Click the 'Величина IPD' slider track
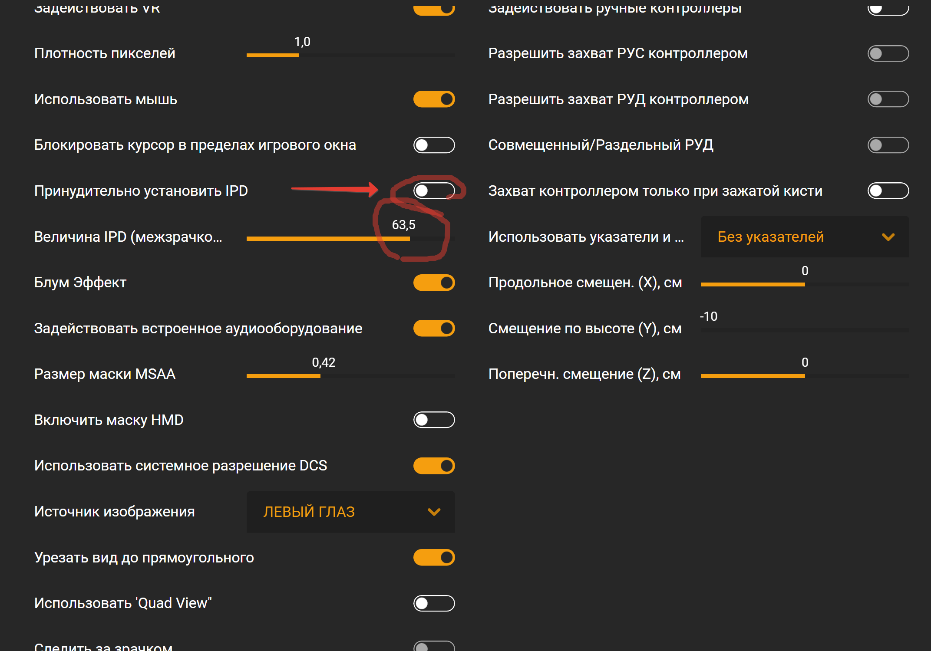931x651 pixels. pyautogui.click(x=350, y=239)
